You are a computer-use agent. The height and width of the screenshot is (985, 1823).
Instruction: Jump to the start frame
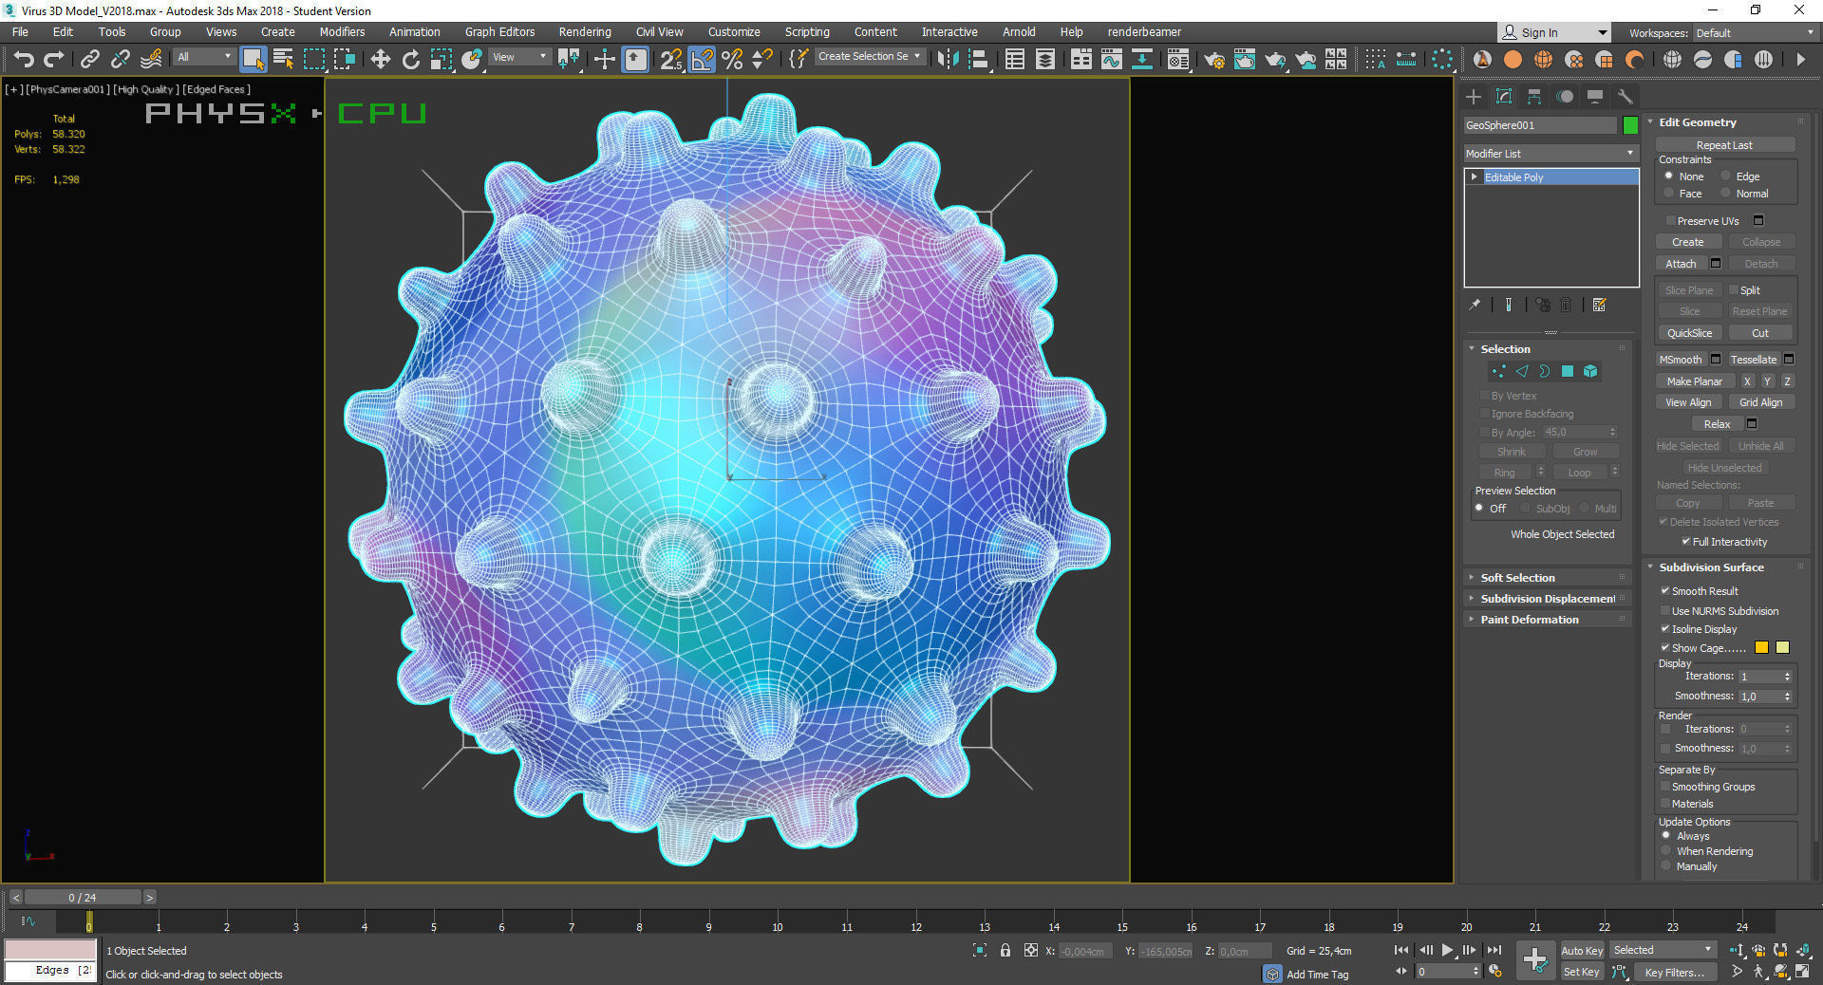click(1401, 950)
